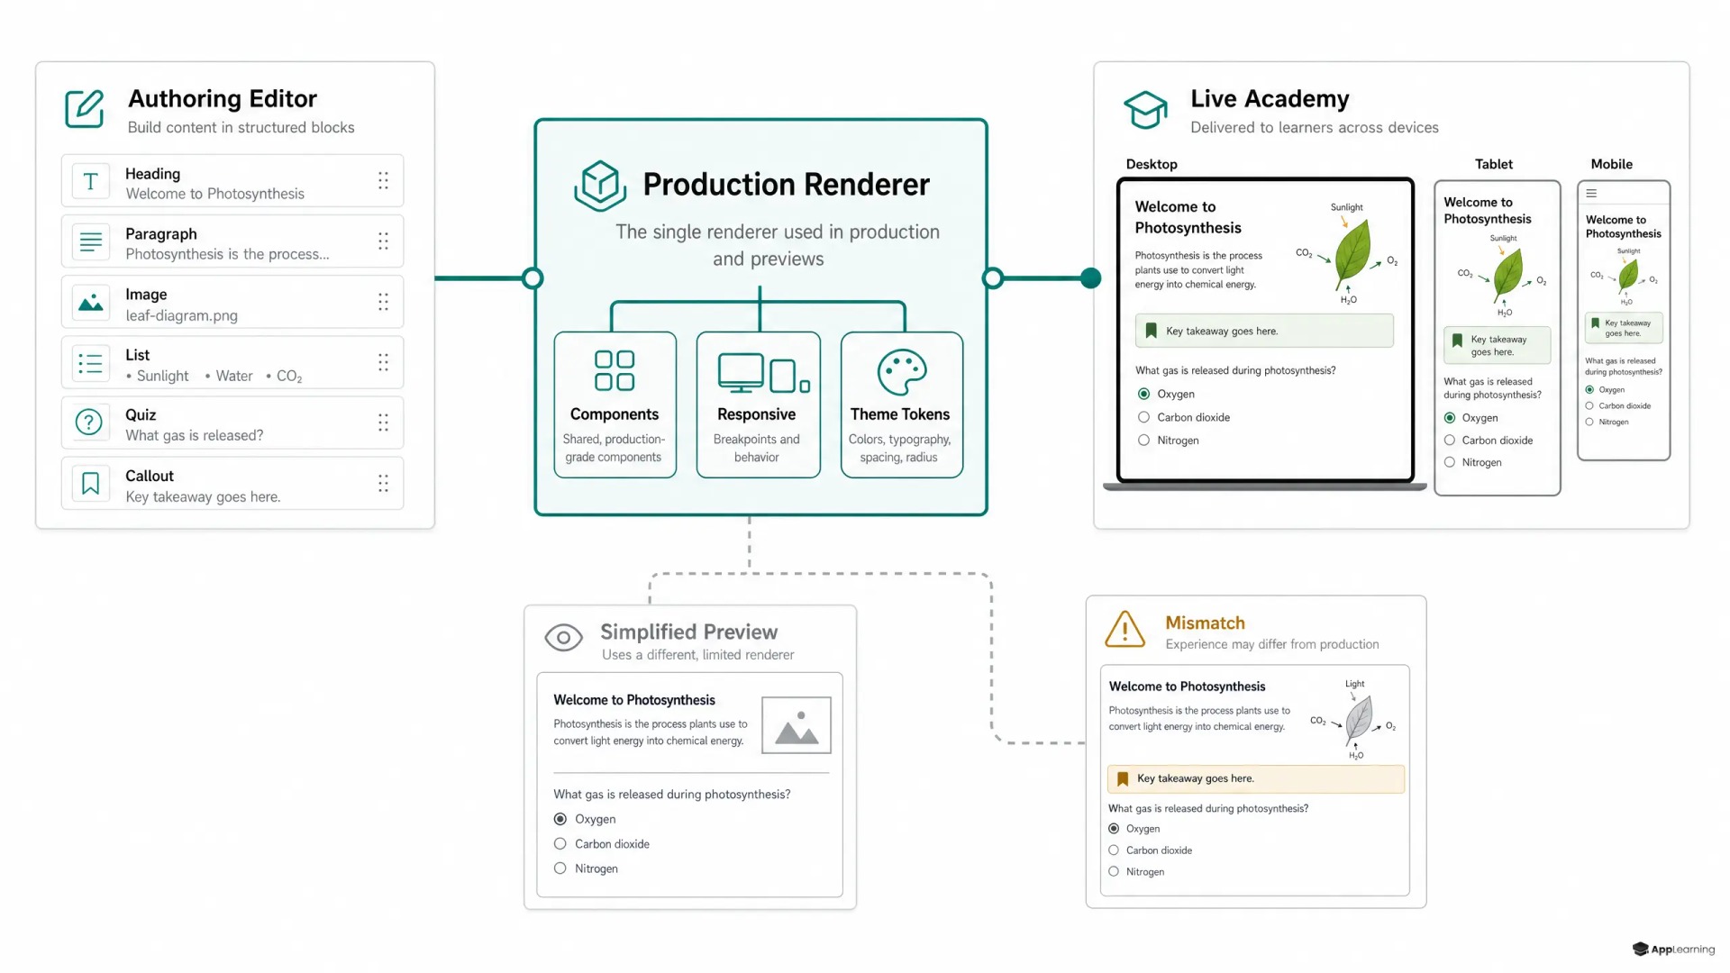
Task: Select Carbon dioxide in Desktop preview quiz
Action: coord(1143,417)
